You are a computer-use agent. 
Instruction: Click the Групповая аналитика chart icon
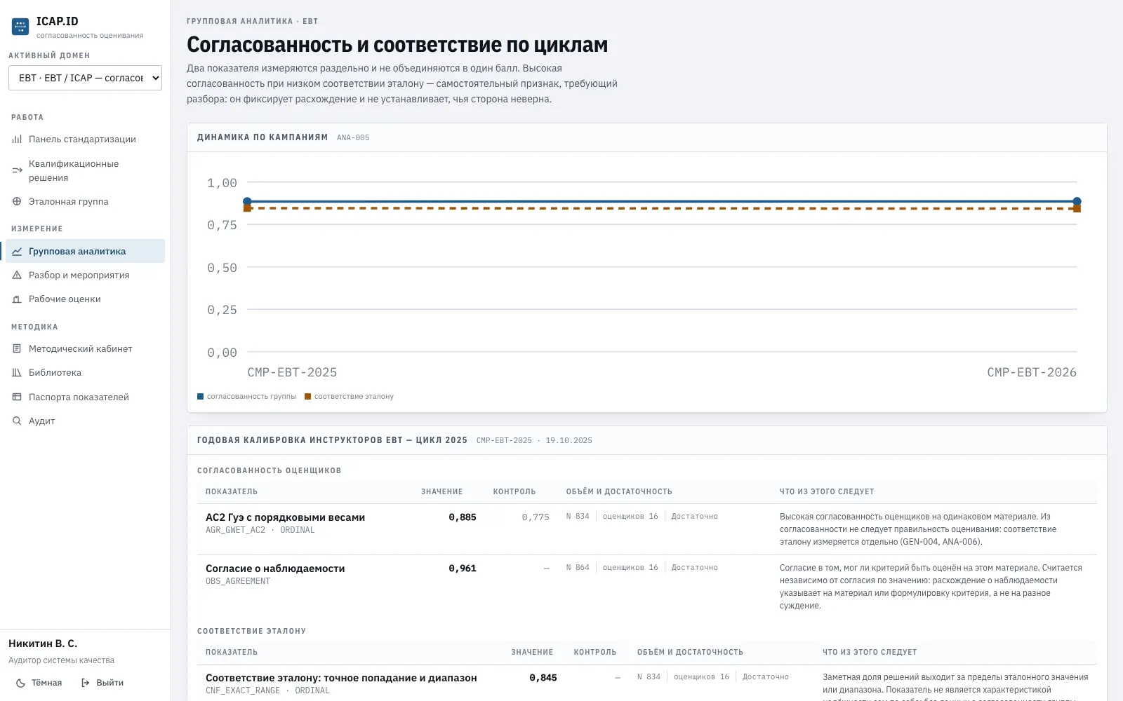(x=17, y=251)
